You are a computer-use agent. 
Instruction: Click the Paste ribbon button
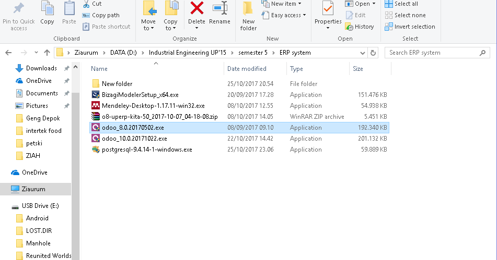coord(69,13)
